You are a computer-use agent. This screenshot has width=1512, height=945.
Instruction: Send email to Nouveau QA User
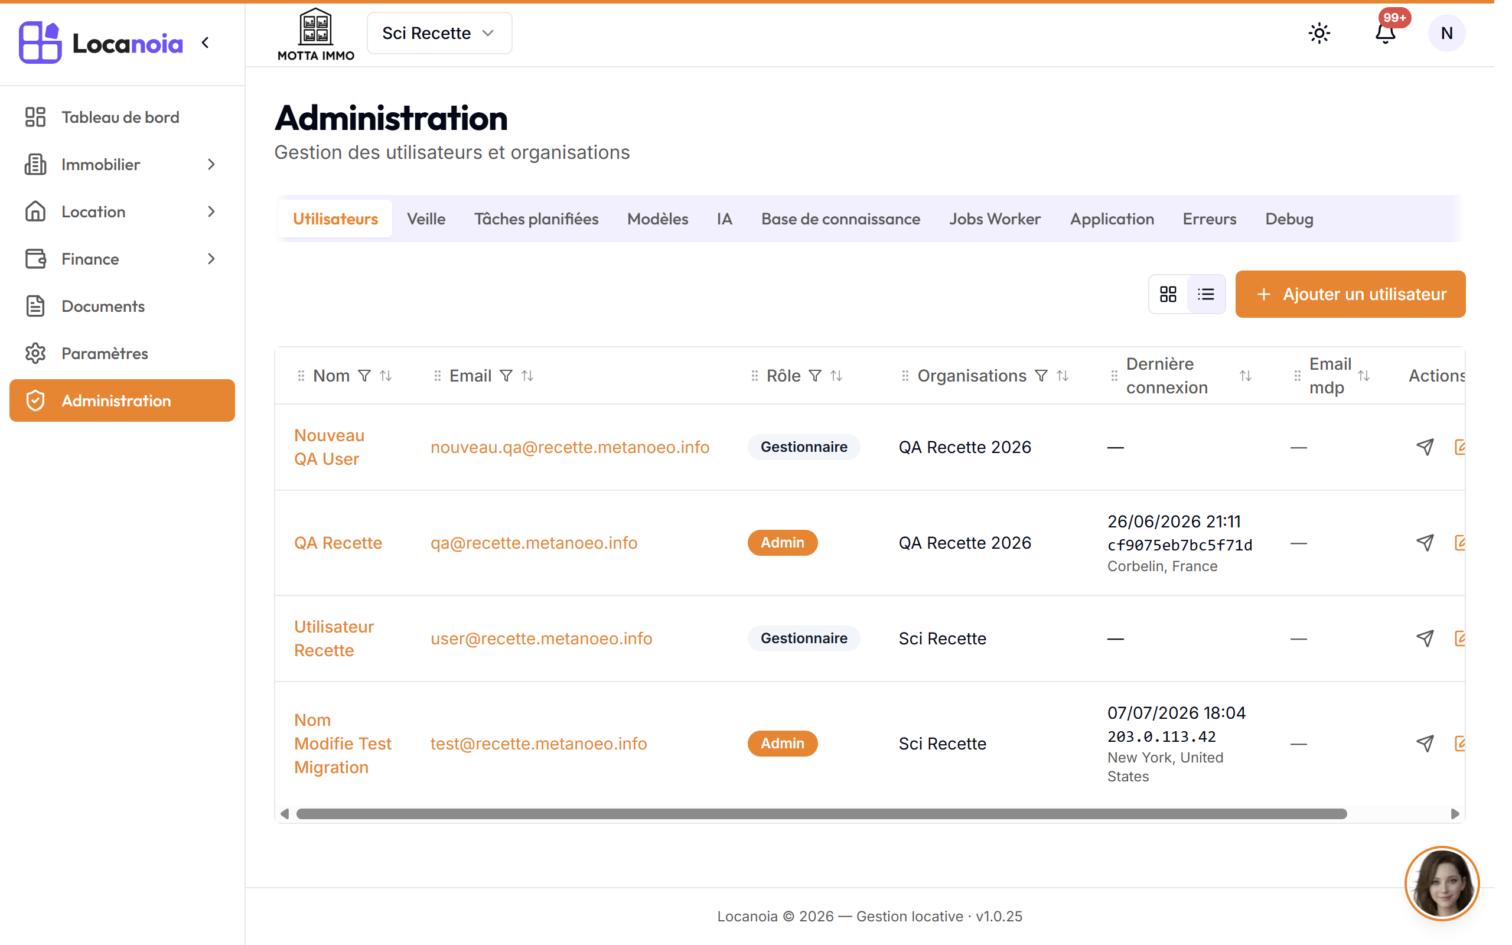[1425, 447]
